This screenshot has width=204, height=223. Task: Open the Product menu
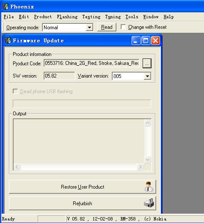coord(43,17)
